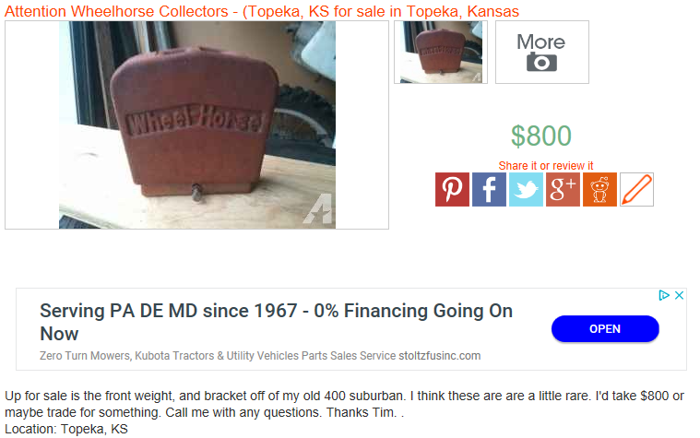Image resolution: width=700 pixels, height=438 pixels.
Task: Share listing on Twitter
Action: click(x=526, y=189)
